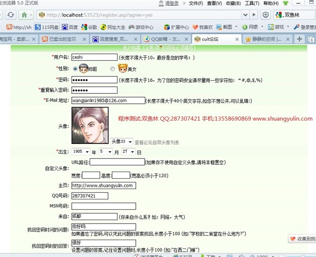This screenshot has width=316, height=257.
Task: Open the 扩展中心 extension box icon
Action: (x=167, y=27)
